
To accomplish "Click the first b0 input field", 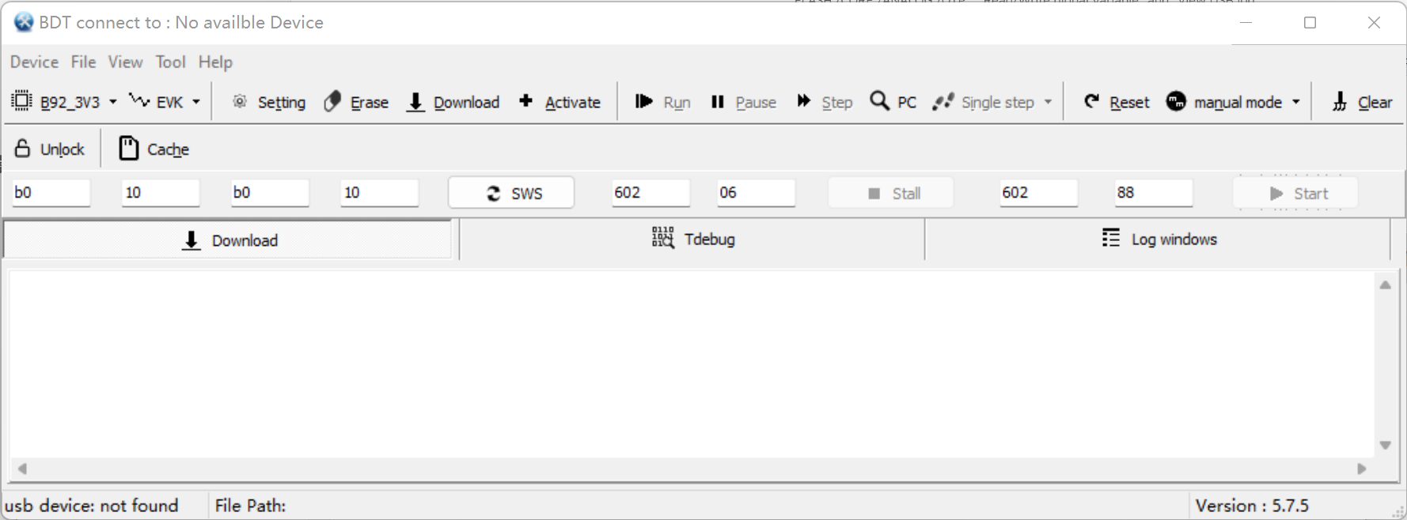I will tap(51, 193).
